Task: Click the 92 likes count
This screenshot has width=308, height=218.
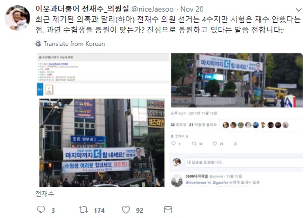Action: pyautogui.click(x=140, y=211)
